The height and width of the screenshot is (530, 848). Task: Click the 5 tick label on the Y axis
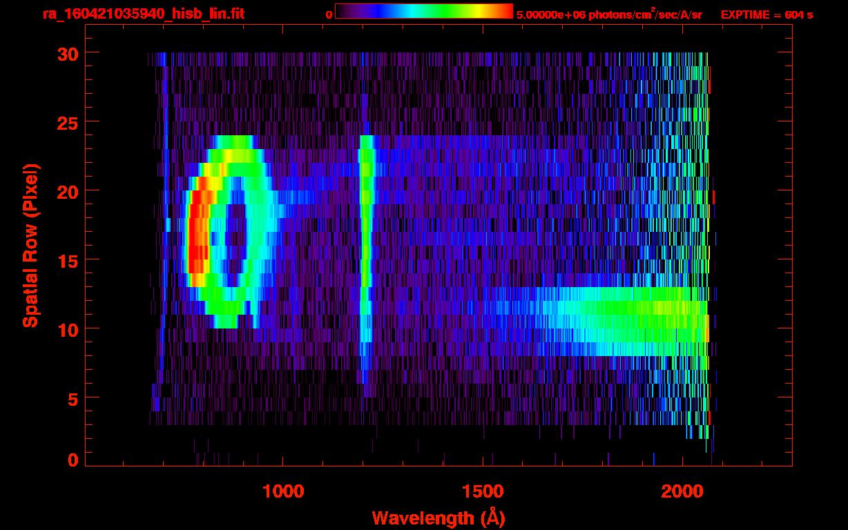coord(72,398)
